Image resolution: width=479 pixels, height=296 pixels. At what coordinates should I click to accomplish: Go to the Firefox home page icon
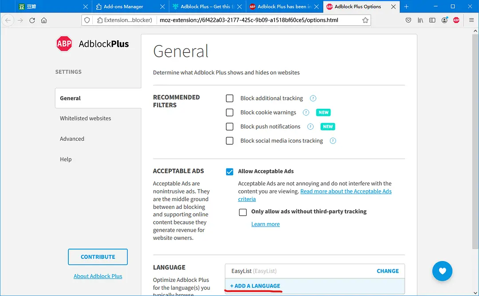(x=44, y=20)
